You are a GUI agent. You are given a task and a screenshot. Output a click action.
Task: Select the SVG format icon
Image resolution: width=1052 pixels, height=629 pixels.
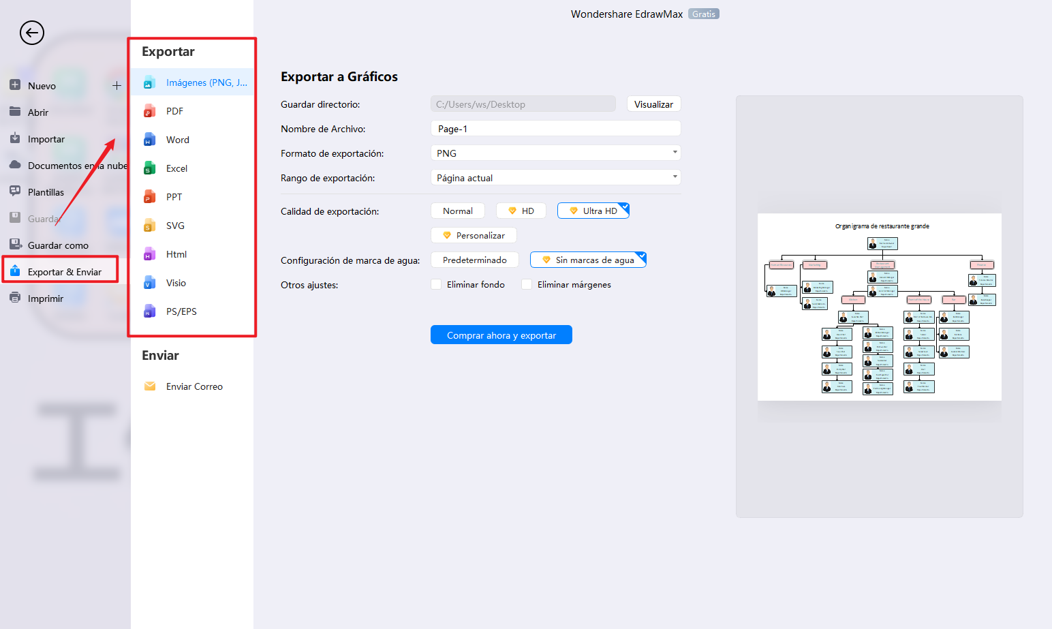(150, 226)
